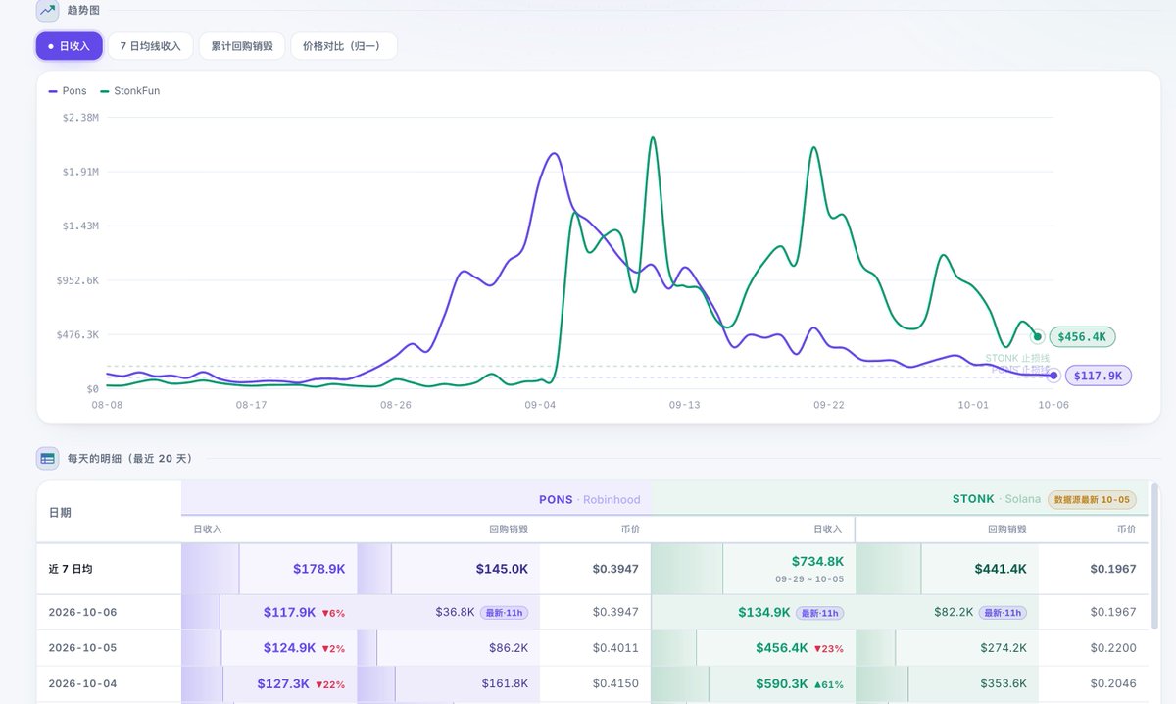Viewport: 1176px width, 704px height.
Task: Show the 价格对比（归一） chart view
Action: tap(344, 46)
